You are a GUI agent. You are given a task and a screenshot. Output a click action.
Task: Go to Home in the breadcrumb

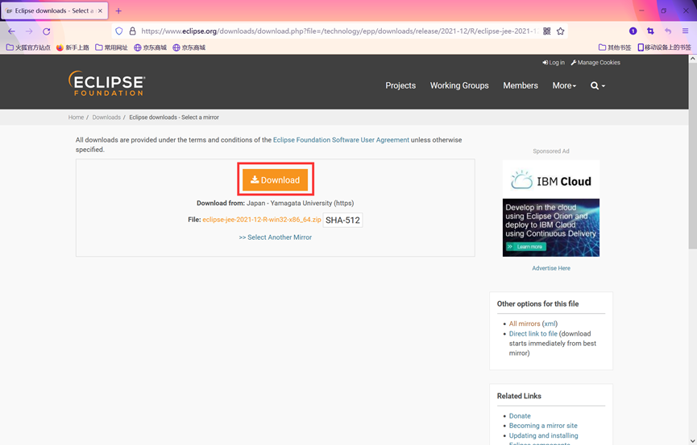point(76,117)
